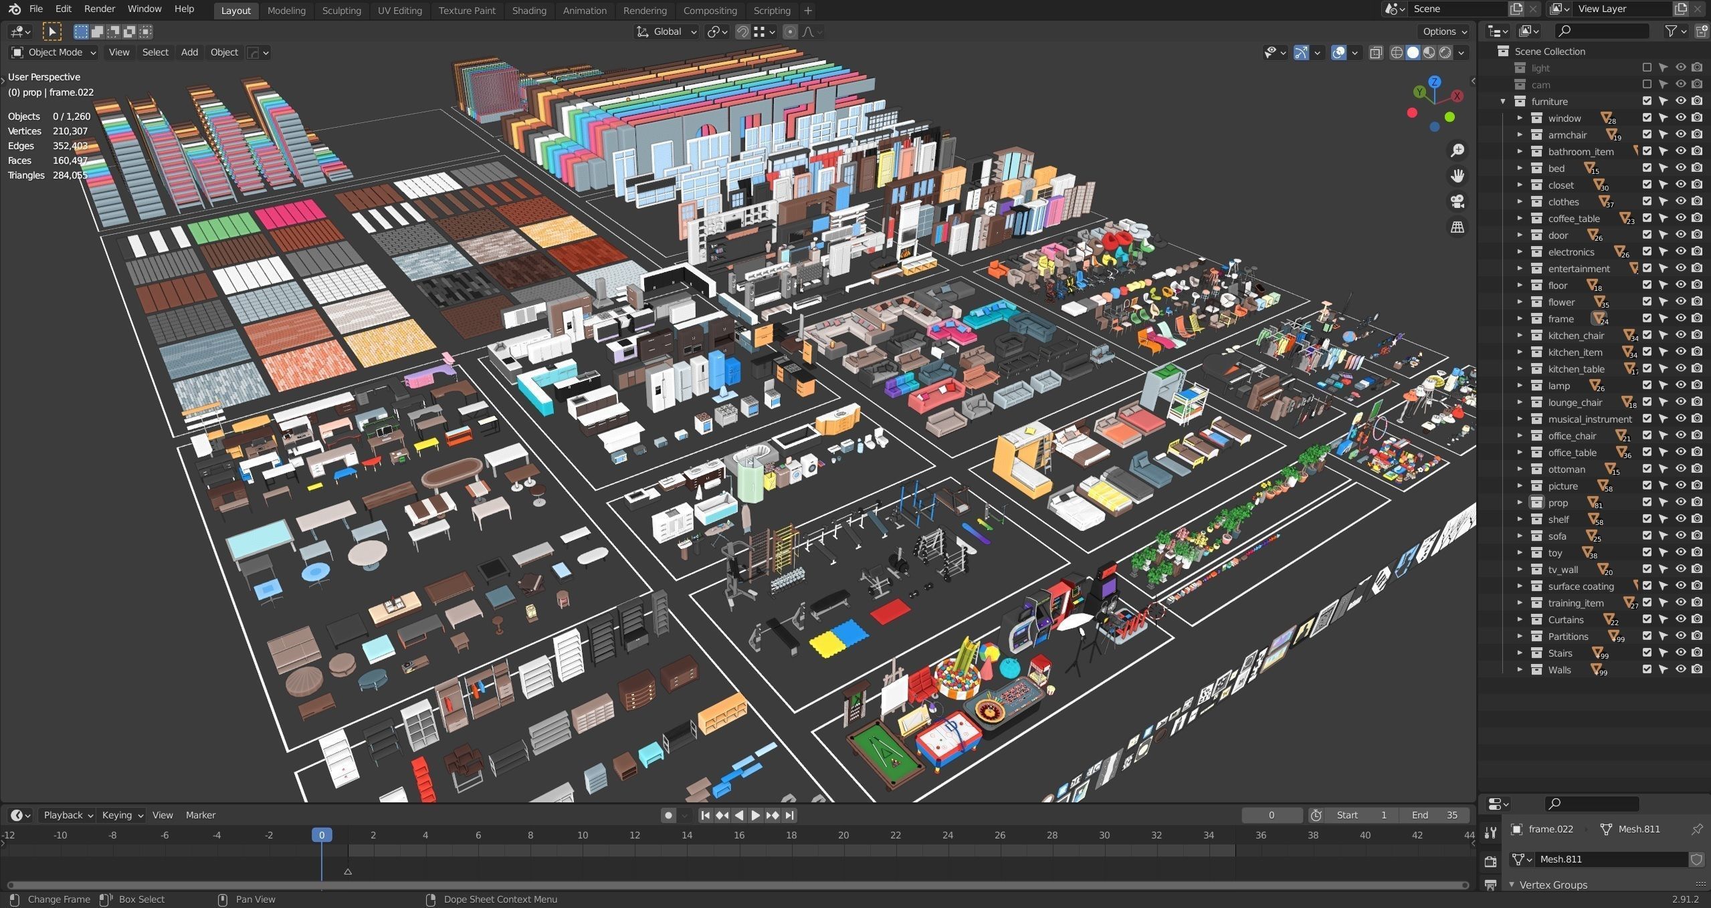Enable the light collection checkbox
The height and width of the screenshot is (908, 1711).
(x=1647, y=68)
